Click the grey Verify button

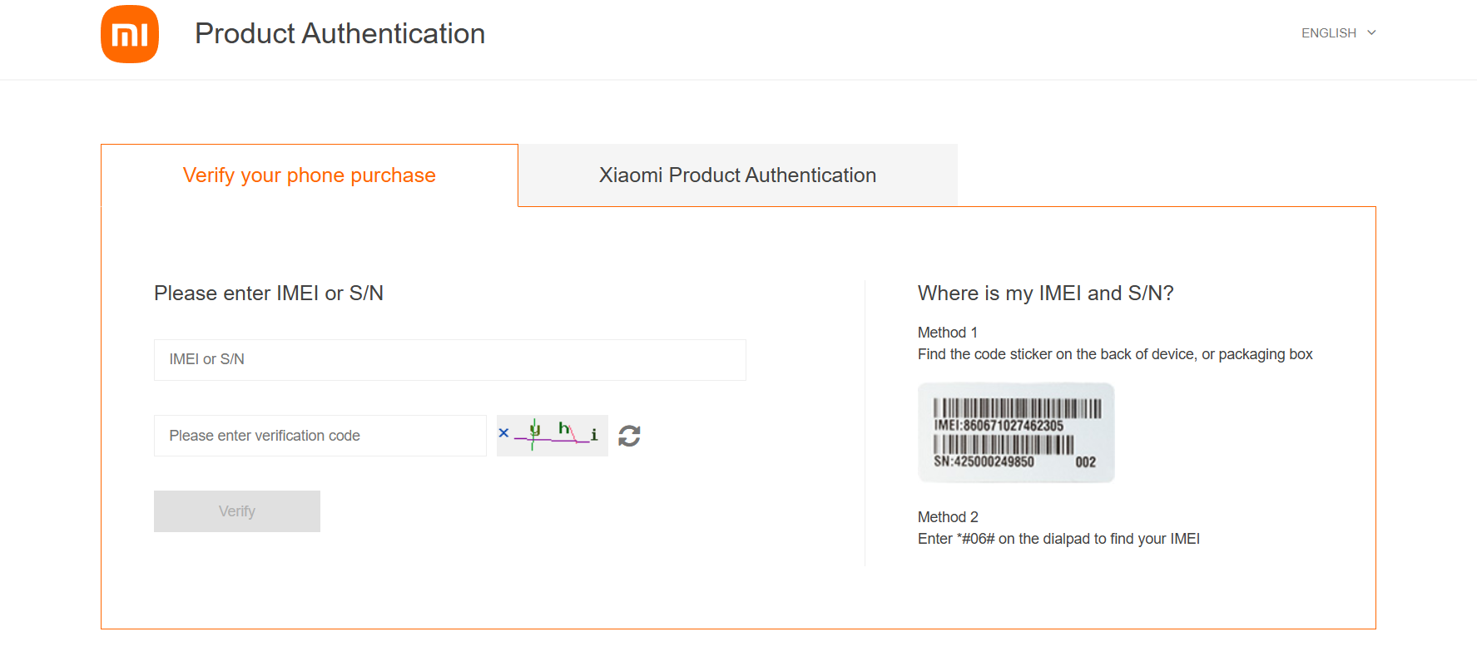(x=237, y=511)
